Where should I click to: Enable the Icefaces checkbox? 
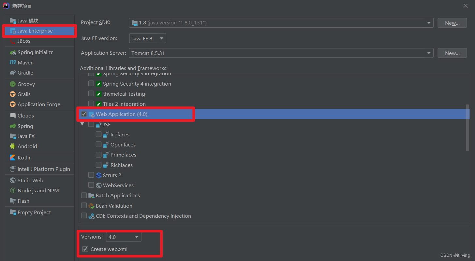point(98,134)
